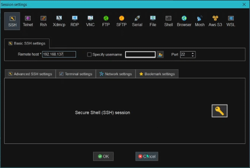250x168 pixels.
Task: Close the Session settings window
Action: 244,4
